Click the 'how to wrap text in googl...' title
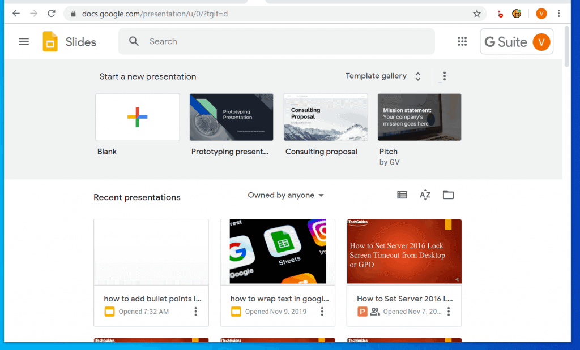 (279, 299)
